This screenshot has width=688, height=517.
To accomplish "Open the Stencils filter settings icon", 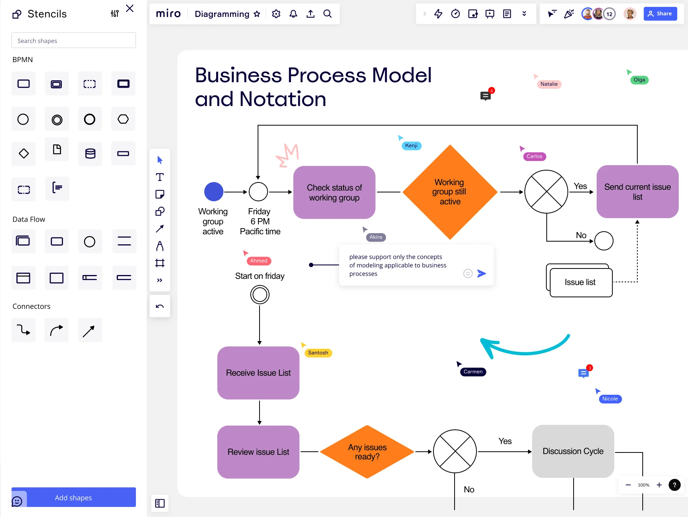I will click(115, 14).
